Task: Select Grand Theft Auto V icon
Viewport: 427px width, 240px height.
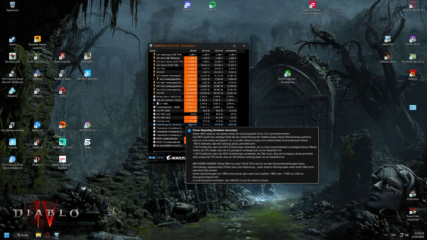Action: point(37,58)
